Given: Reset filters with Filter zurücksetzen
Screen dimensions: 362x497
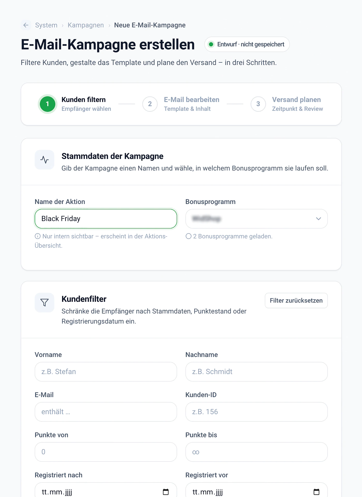Looking at the screenshot, I should point(296,301).
